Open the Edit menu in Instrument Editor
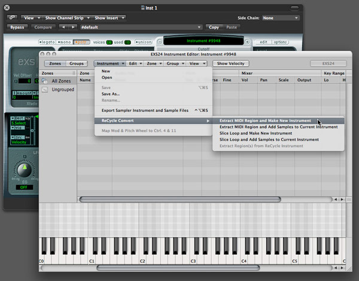 click(x=135, y=63)
